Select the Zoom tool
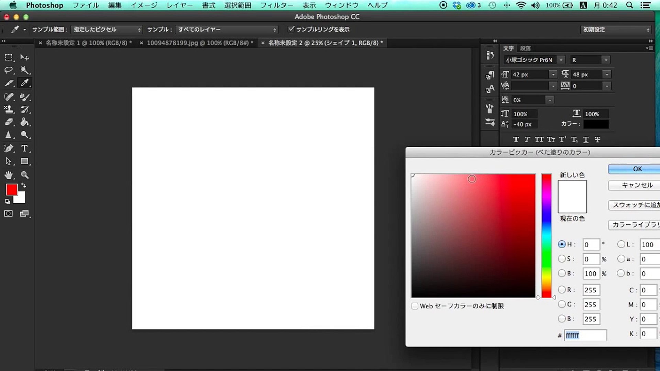660x371 pixels. point(24,175)
